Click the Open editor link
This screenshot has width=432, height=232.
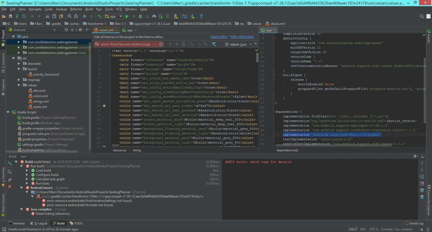pos(219,37)
